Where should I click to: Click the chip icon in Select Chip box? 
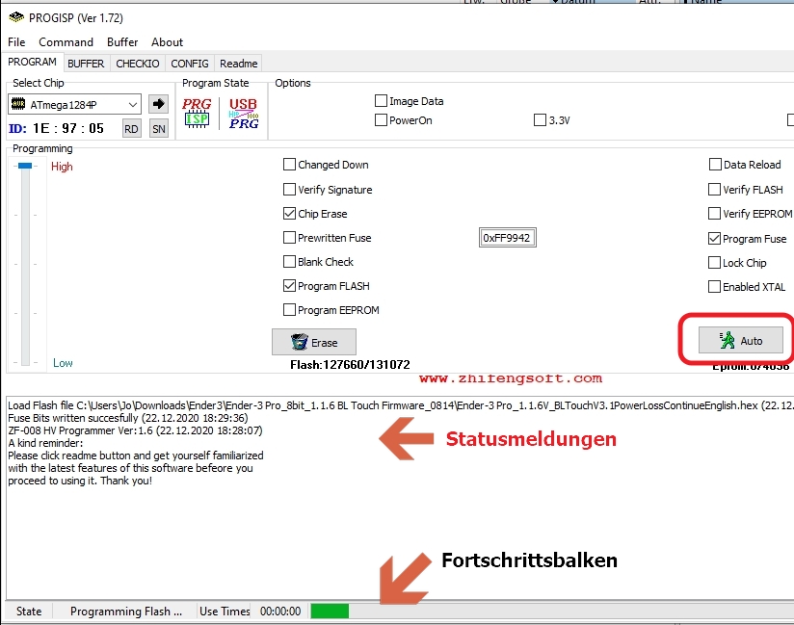click(18, 104)
